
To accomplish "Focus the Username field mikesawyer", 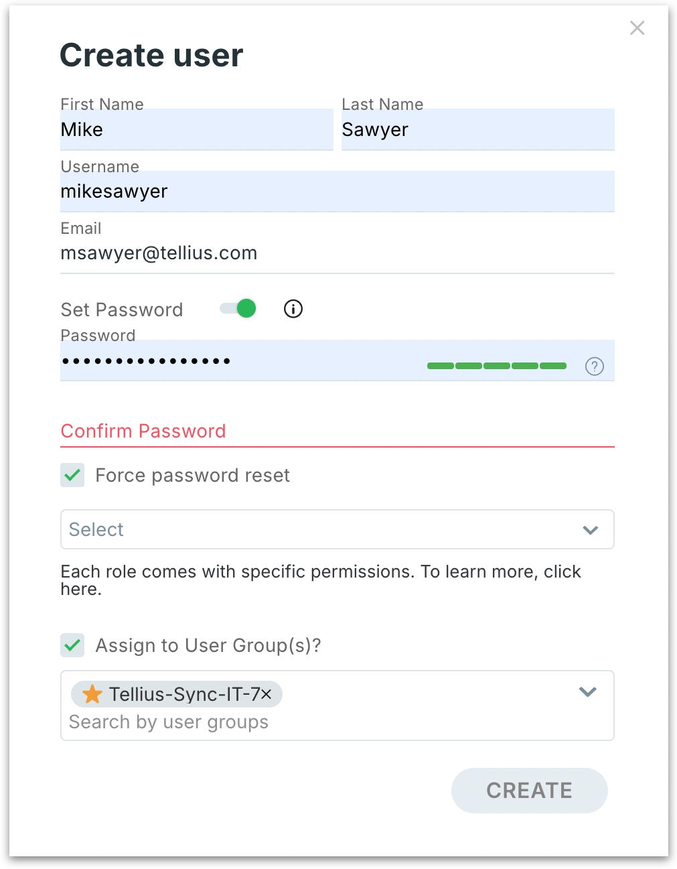I will pyautogui.click(x=337, y=192).
